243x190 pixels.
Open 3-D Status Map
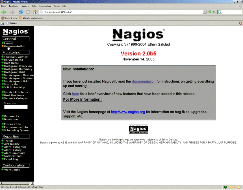14,87
